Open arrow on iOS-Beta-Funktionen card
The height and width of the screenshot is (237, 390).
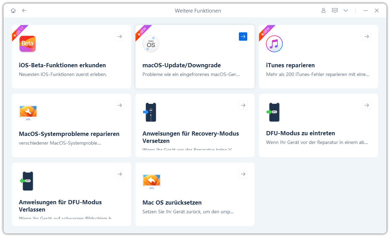point(119,36)
